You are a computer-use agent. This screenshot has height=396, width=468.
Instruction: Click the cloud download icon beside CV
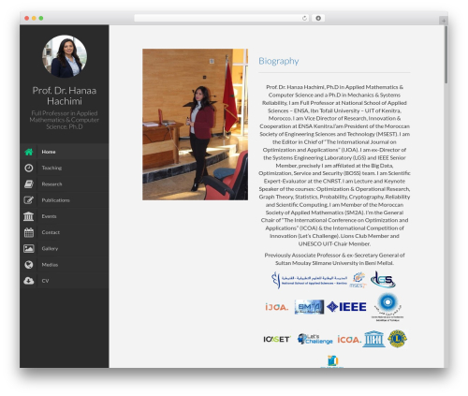(x=29, y=281)
